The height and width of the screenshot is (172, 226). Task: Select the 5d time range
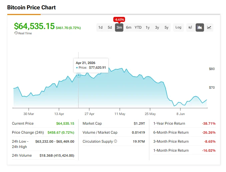110,27
